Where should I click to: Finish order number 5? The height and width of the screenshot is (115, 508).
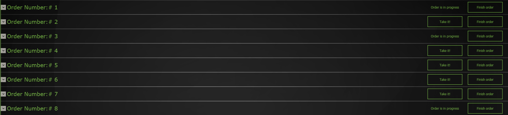coord(485,65)
